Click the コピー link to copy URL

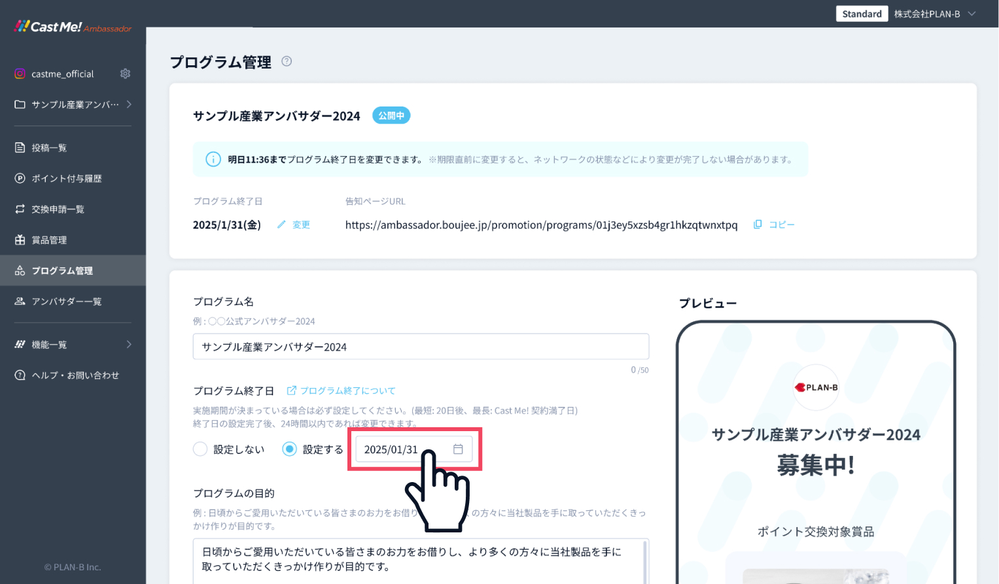[781, 225]
